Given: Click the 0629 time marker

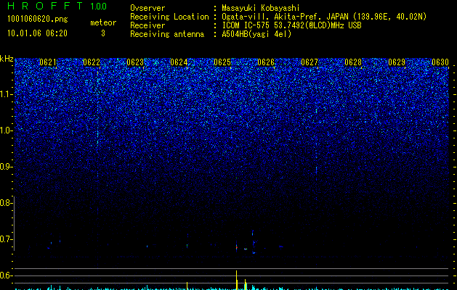Looking at the screenshot, I should pyautogui.click(x=397, y=62).
